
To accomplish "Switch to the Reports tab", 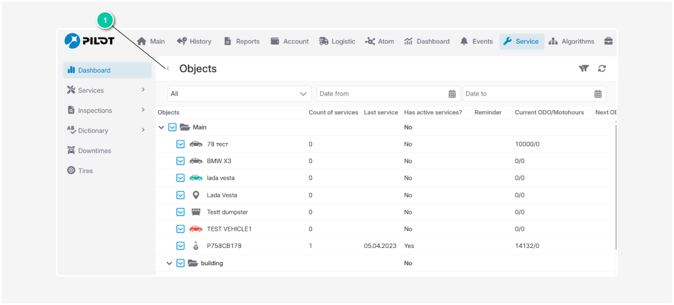I will point(241,41).
